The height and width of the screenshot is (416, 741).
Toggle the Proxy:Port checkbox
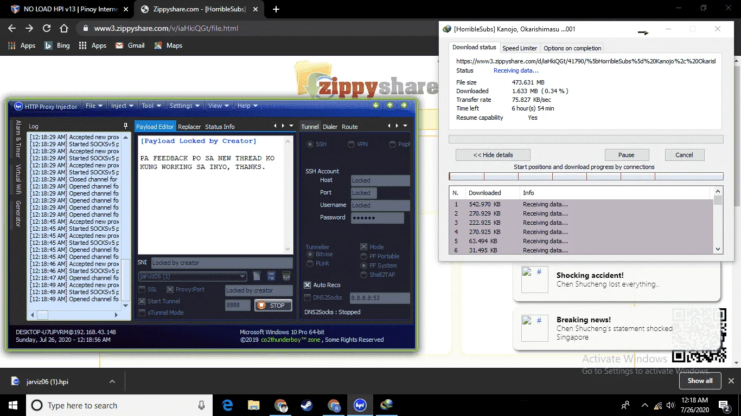(170, 290)
